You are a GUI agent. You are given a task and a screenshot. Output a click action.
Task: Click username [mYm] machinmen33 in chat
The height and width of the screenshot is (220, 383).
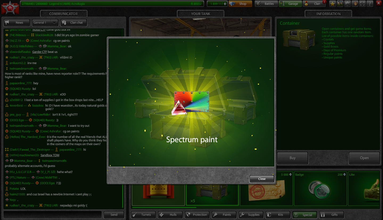(x=24, y=155)
